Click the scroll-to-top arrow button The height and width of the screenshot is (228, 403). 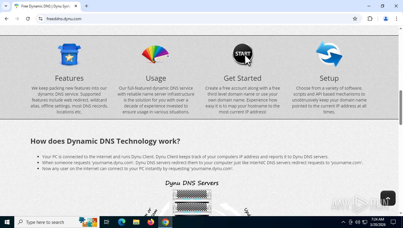tap(388, 198)
